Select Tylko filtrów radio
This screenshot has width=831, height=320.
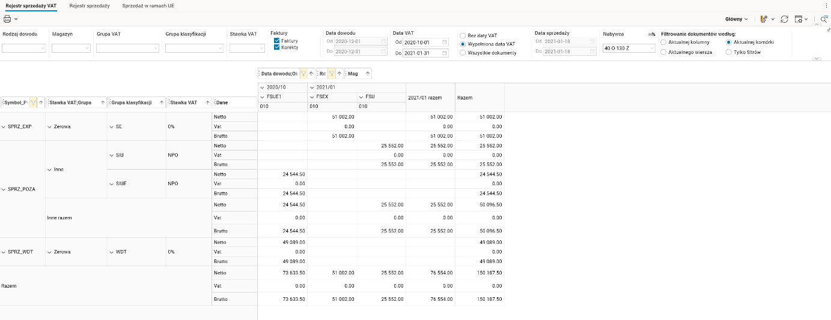click(x=729, y=52)
